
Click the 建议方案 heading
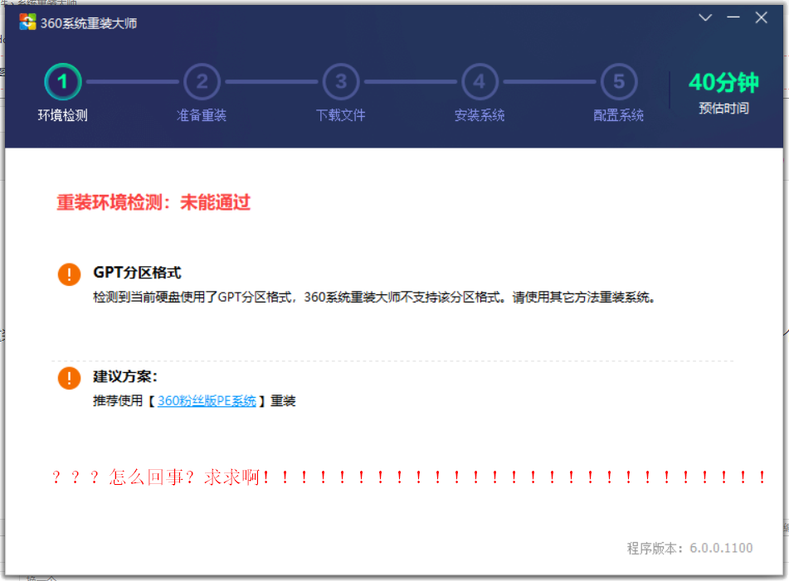[x=125, y=376]
